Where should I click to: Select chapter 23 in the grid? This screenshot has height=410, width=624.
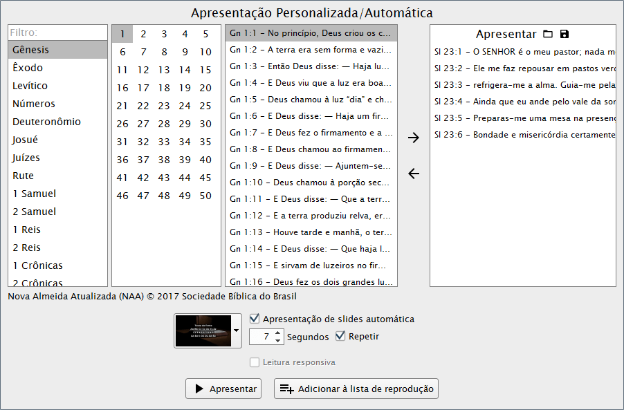pos(164,106)
